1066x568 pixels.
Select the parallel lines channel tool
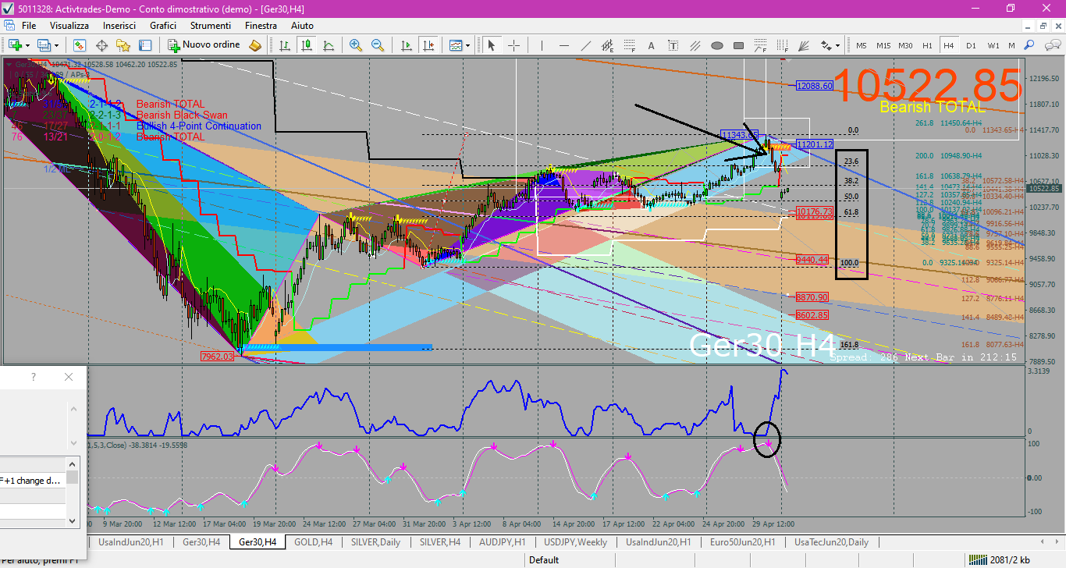pyautogui.click(x=695, y=45)
